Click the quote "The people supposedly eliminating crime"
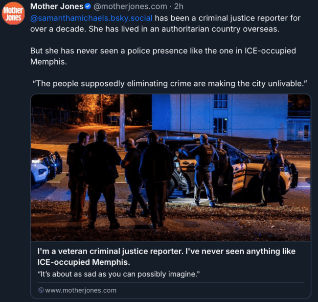 coord(170,83)
